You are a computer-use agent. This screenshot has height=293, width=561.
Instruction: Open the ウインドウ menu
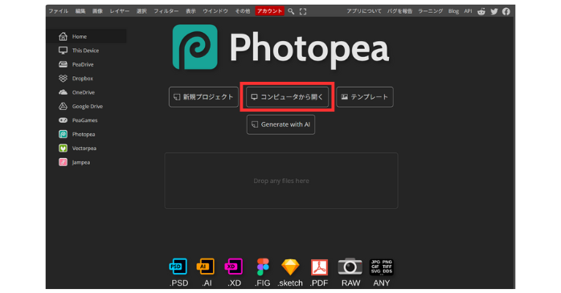(x=215, y=11)
